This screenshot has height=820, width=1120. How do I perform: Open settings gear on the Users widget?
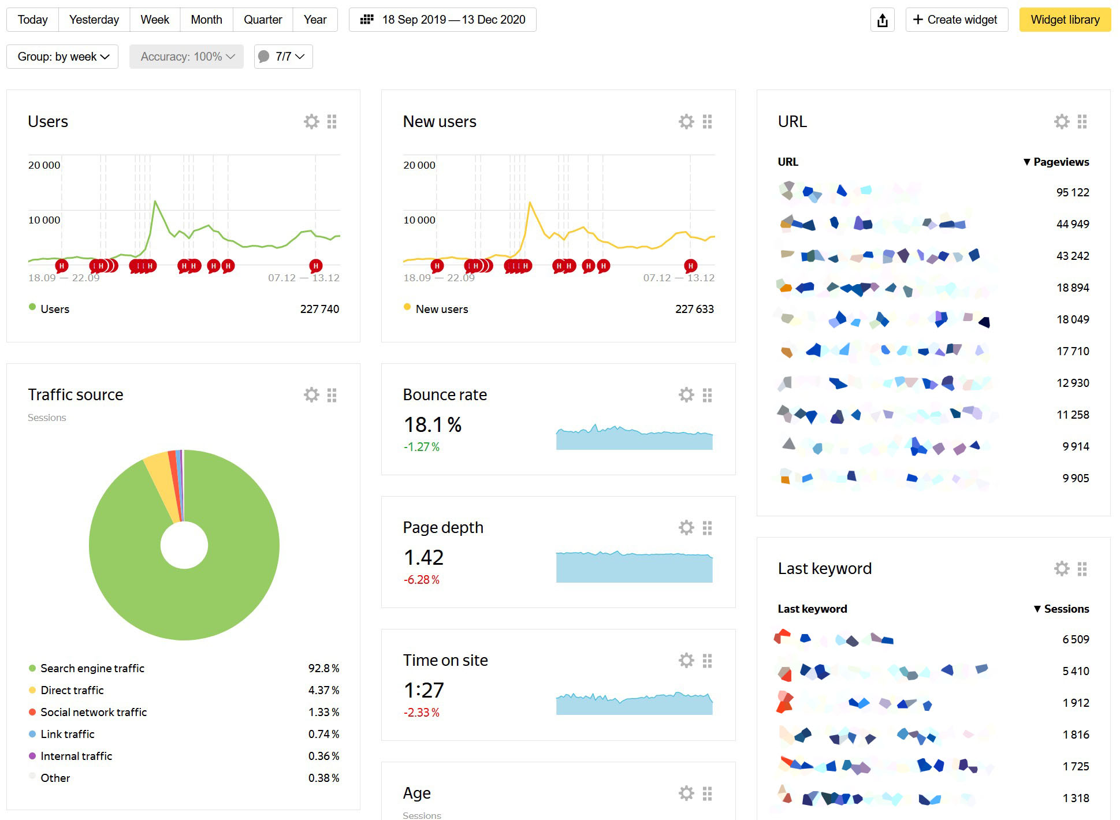311,121
